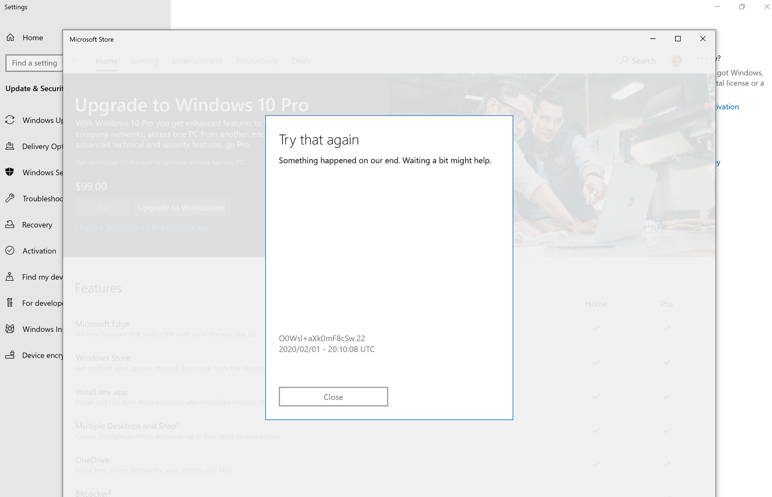The width and height of the screenshot is (772, 497).
Task: Click the Features section heading
Action: pyautogui.click(x=98, y=288)
